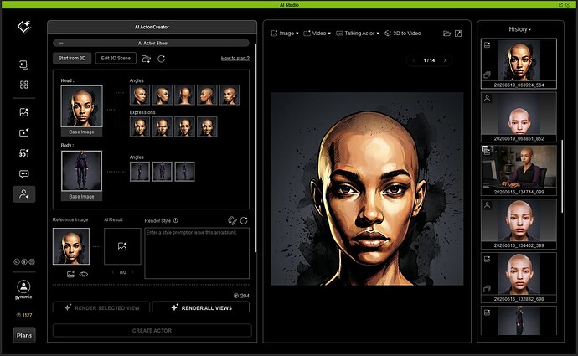Click the reset icon above the Render Style box

(244, 220)
